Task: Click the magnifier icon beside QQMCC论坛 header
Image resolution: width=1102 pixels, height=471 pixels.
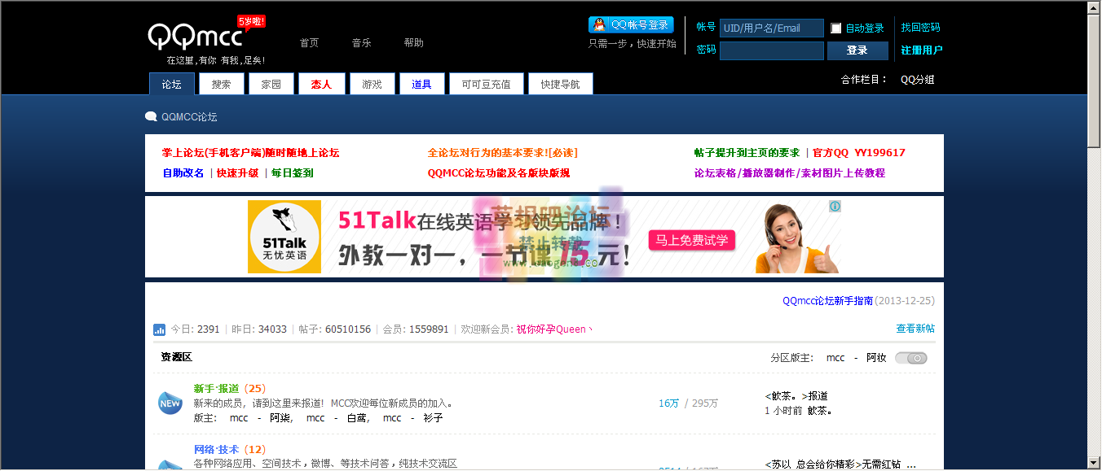Action: [151, 116]
